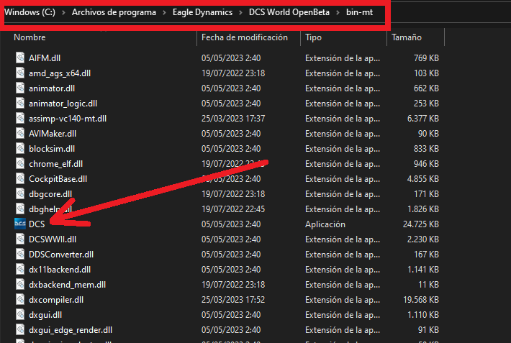The image size is (511, 343).
Task: Select the file name DCS
Action: pos(37,224)
